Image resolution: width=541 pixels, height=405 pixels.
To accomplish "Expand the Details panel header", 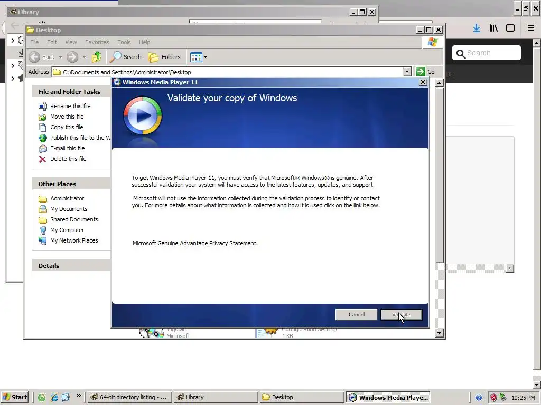I will coord(71,266).
